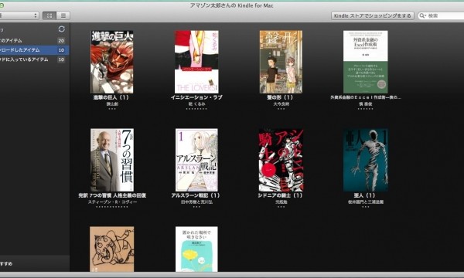Open the イニシエーション・ラブ book cover

tap(196, 62)
